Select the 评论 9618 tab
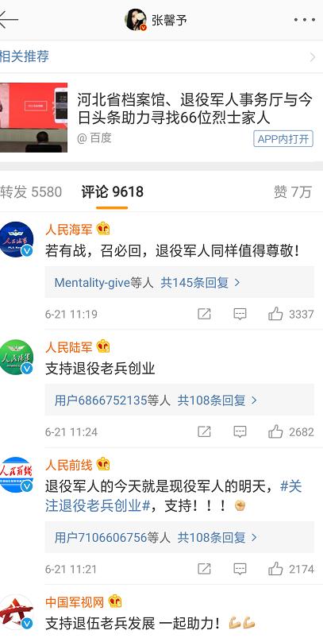The height and width of the screenshot is (638, 323). [112, 191]
